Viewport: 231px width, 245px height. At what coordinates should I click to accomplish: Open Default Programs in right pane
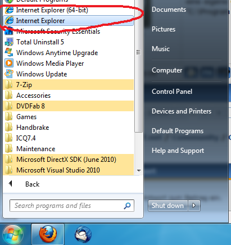pos(178,131)
